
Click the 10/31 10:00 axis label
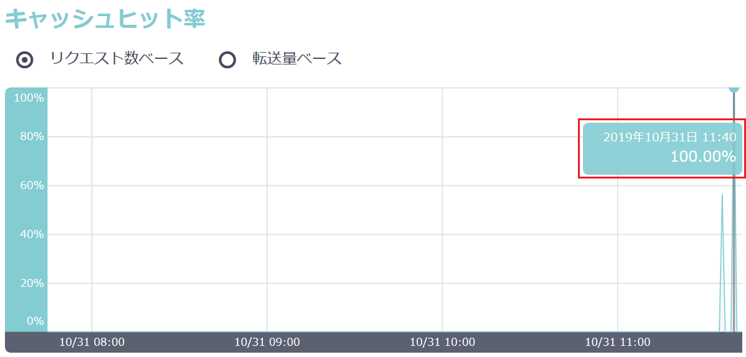[x=442, y=342]
